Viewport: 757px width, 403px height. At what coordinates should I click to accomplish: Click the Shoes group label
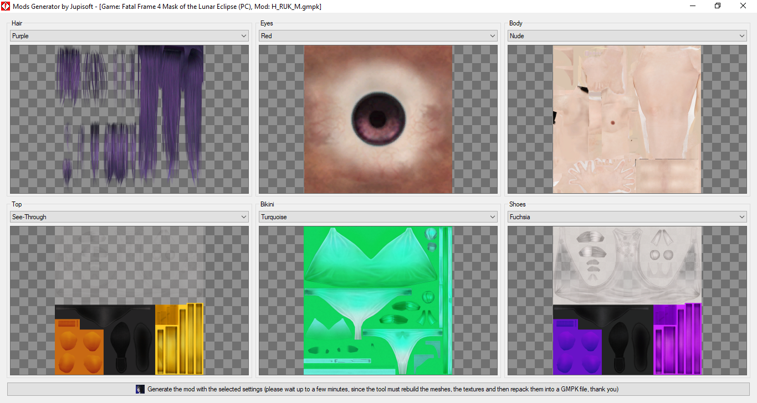518,204
